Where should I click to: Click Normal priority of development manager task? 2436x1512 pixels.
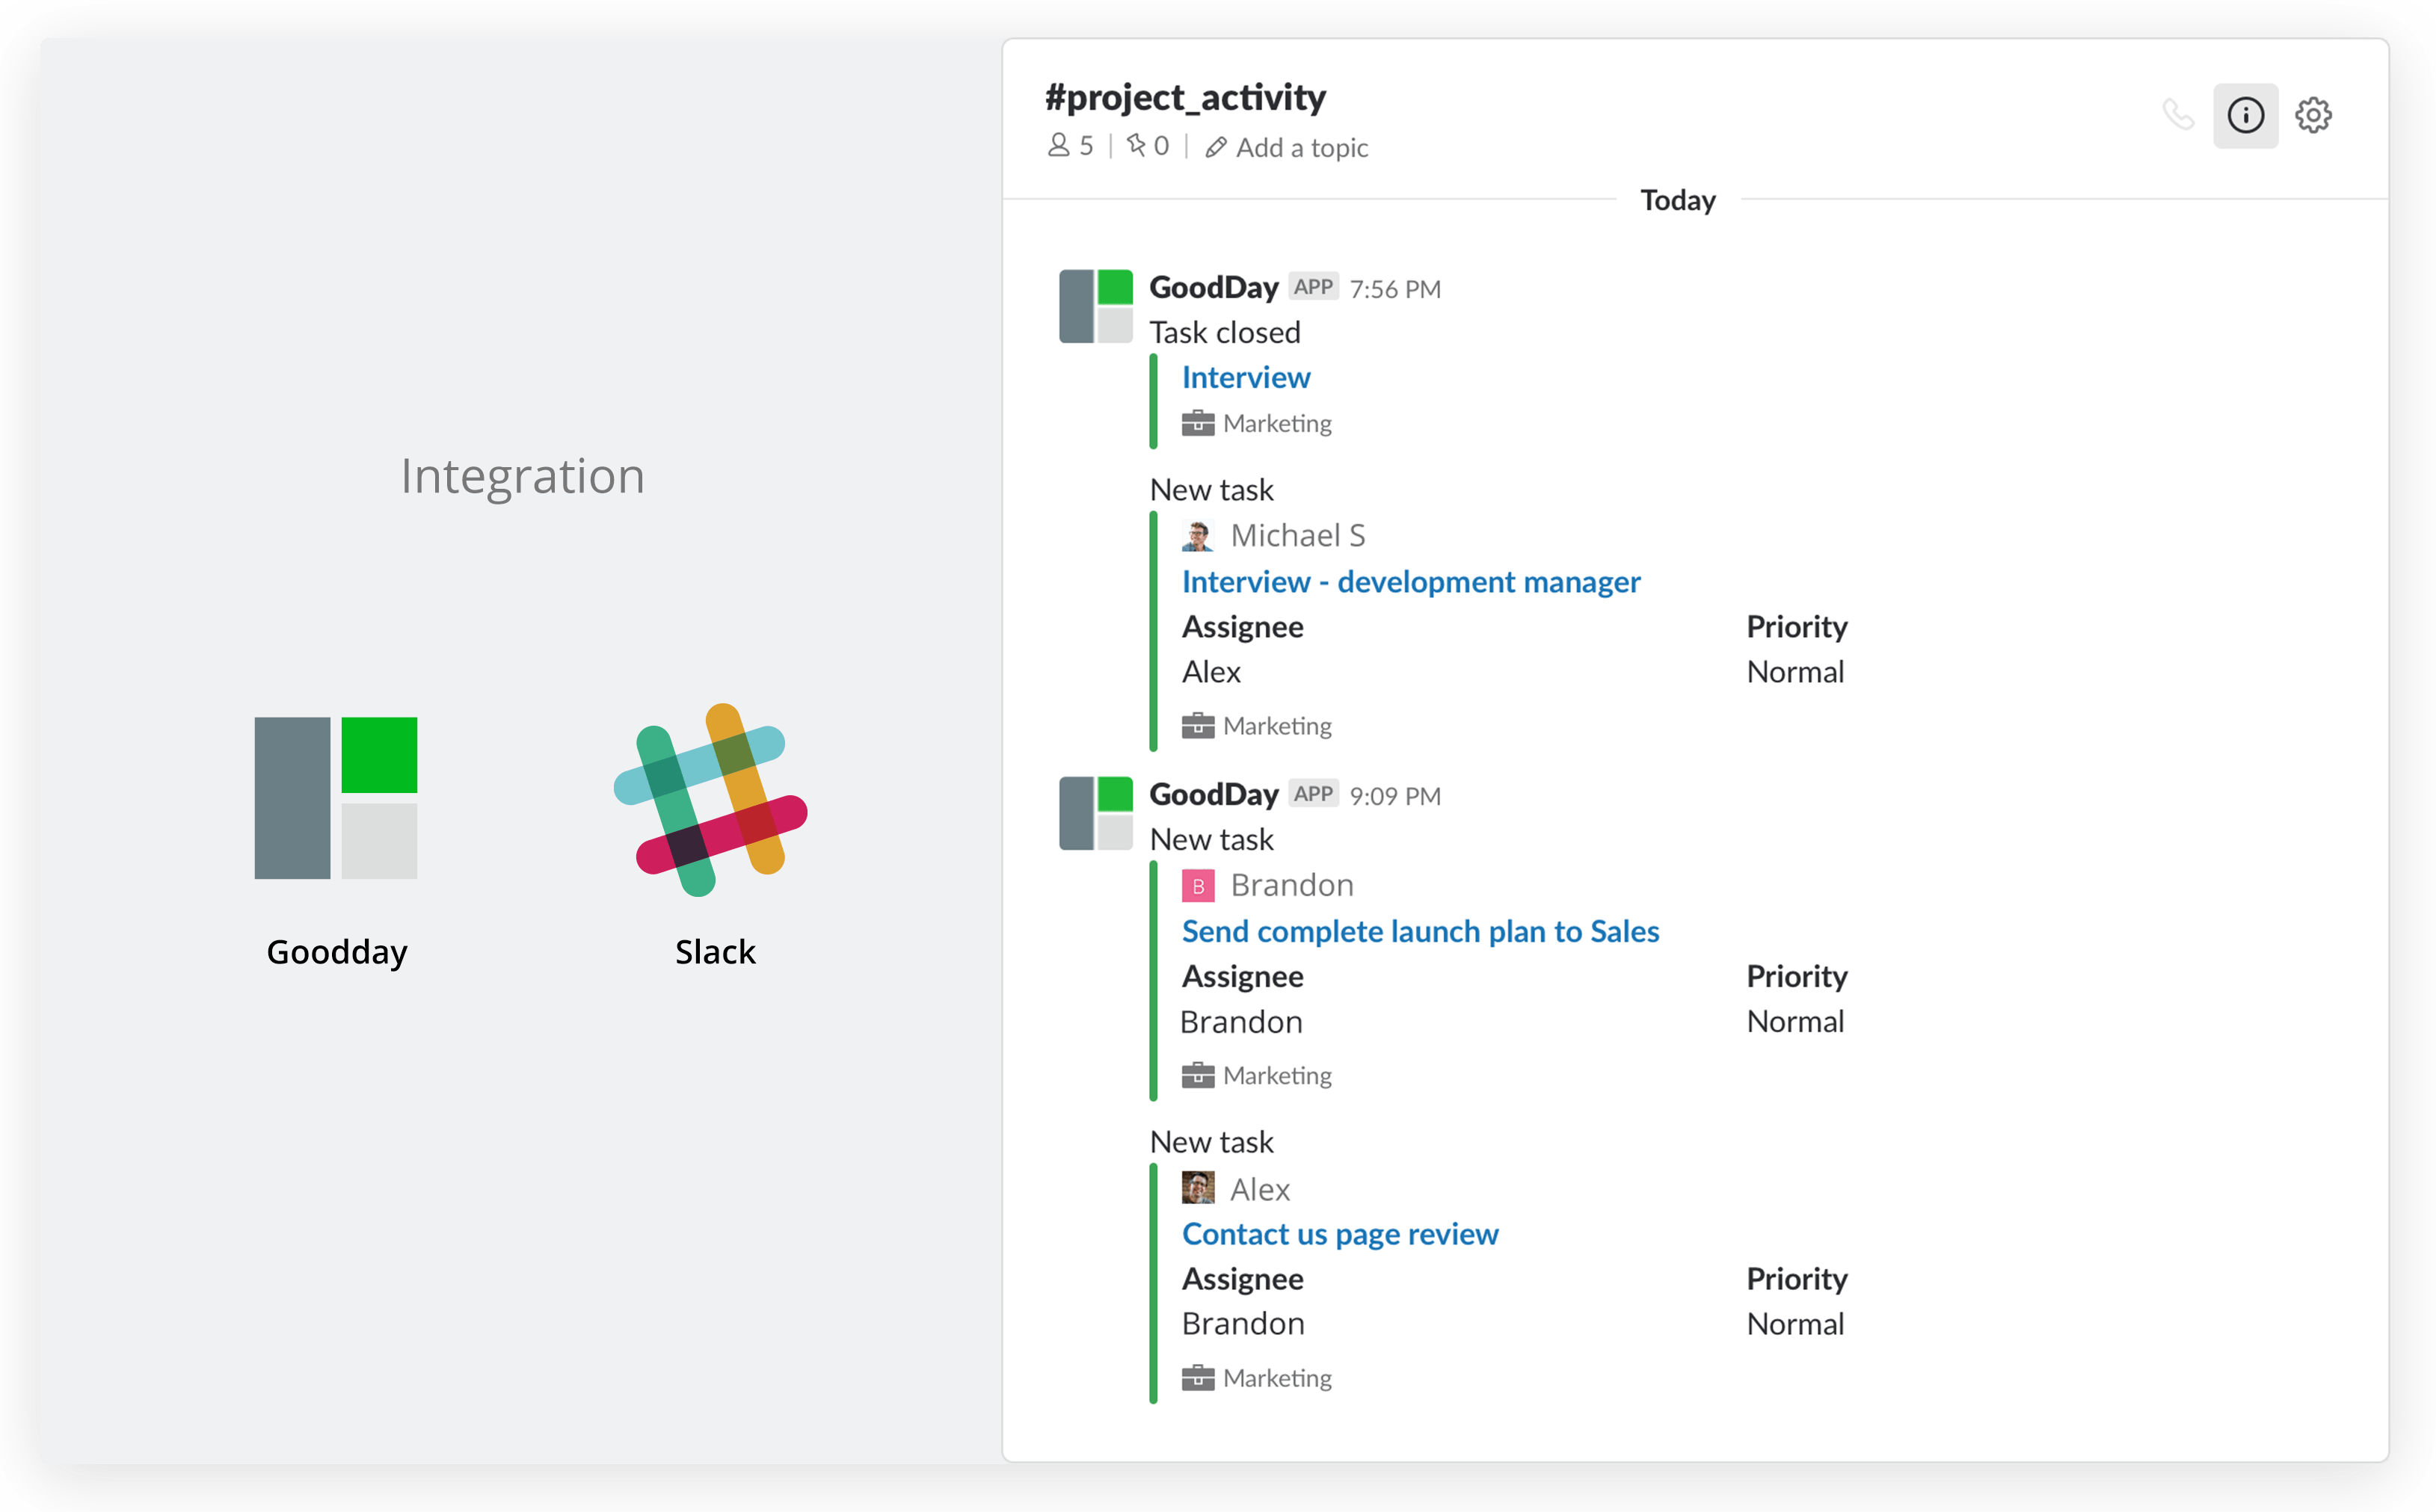point(1794,672)
